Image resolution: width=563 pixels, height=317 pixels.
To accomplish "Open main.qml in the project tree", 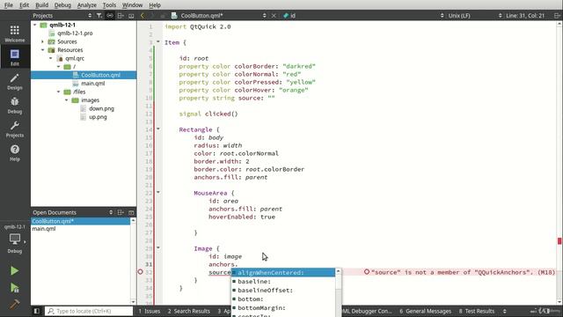I will (x=92, y=84).
